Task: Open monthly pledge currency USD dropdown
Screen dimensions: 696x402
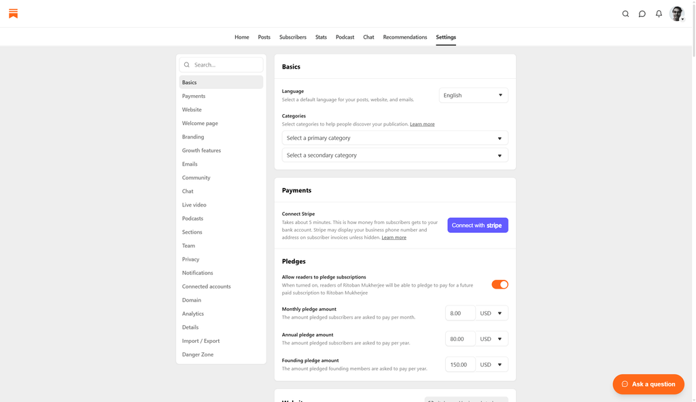Action: (491, 313)
